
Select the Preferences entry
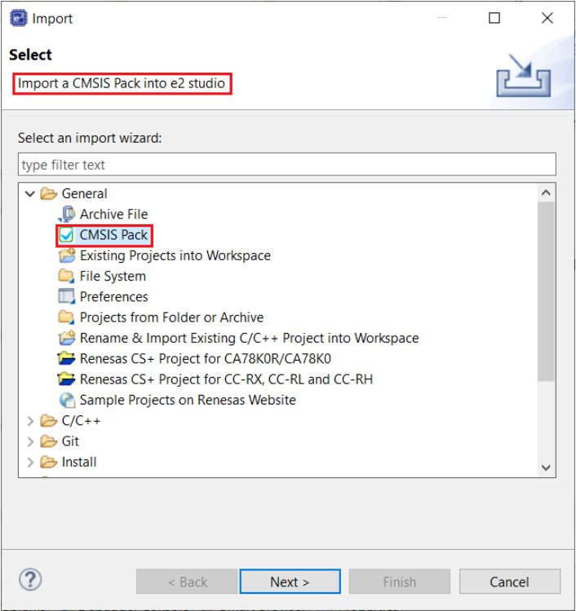point(113,297)
